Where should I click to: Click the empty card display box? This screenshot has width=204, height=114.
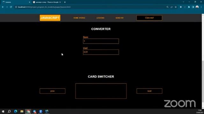tap(101, 91)
